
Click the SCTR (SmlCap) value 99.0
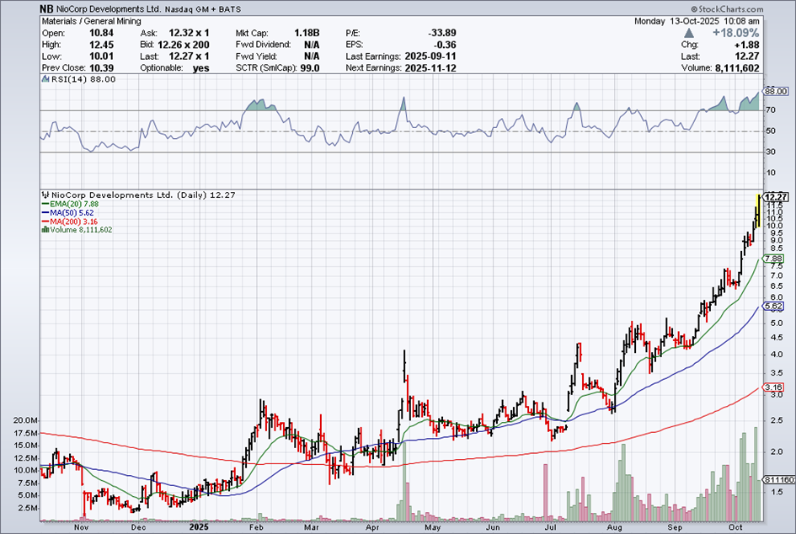pyautogui.click(x=310, y=68)
